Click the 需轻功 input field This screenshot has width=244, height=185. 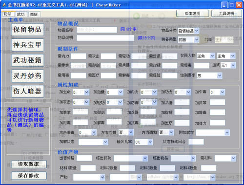(x=139, y=56)
